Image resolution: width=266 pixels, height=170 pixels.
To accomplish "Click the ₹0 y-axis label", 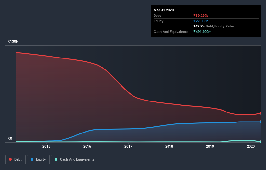I will tap(10, 138).
